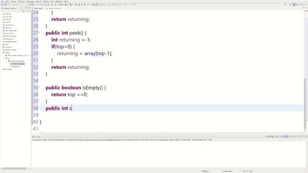Maximize the Package Explorer view
This screenshot has width=308, height=173.
[x=29, y=8]
